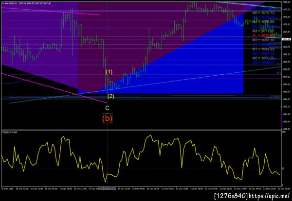Screen dimensions: 292x201
Task: Click the M2 = 1068.10 pivot label
Action: (x=263, y=40)
